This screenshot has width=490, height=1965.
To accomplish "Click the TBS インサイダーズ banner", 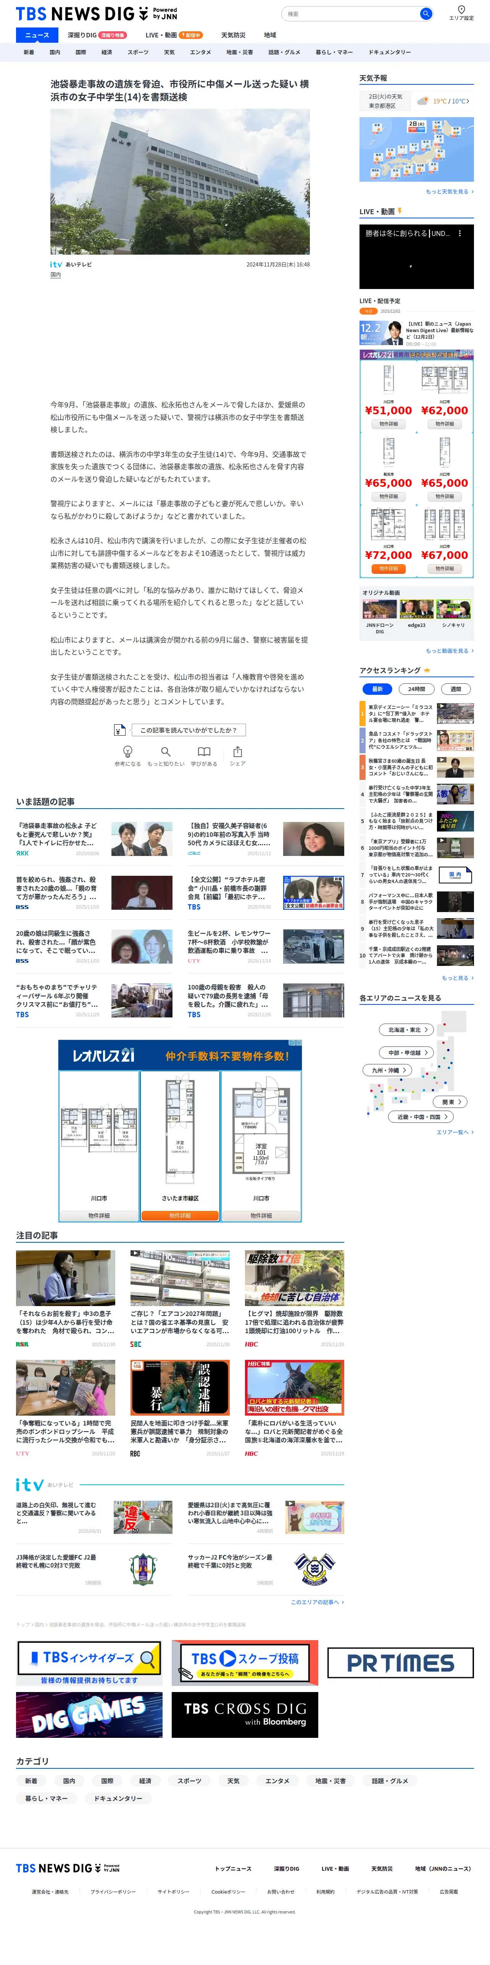I will click(89, 1664).
